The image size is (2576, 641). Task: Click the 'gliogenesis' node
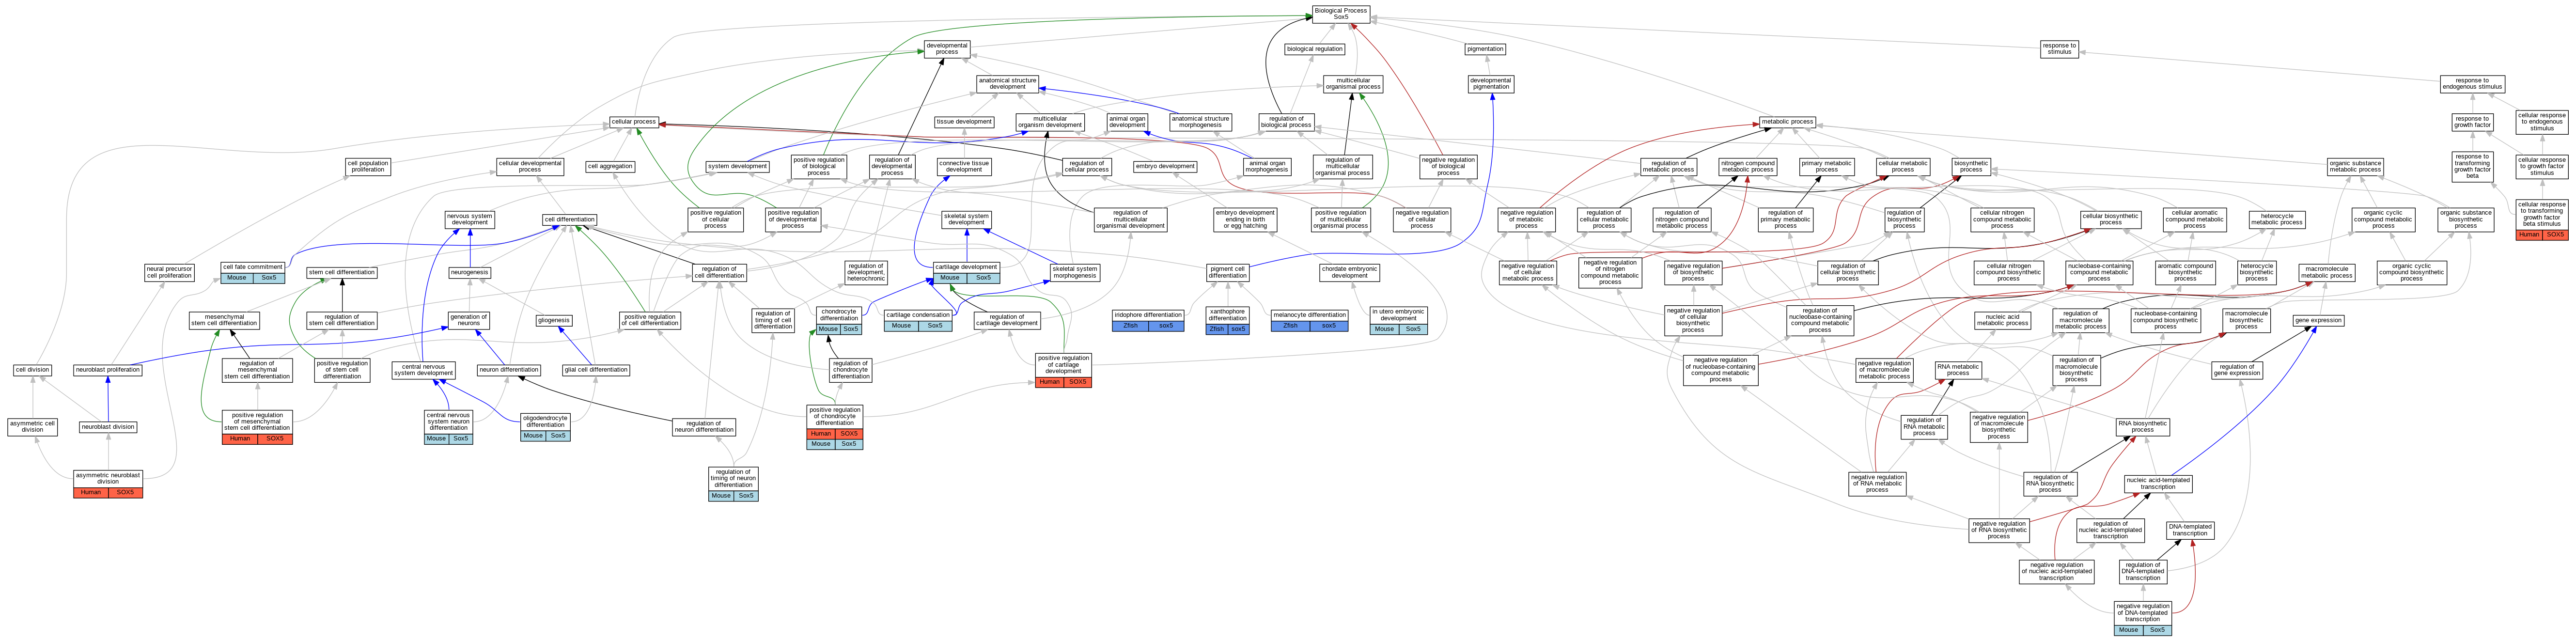coord(554,321)
